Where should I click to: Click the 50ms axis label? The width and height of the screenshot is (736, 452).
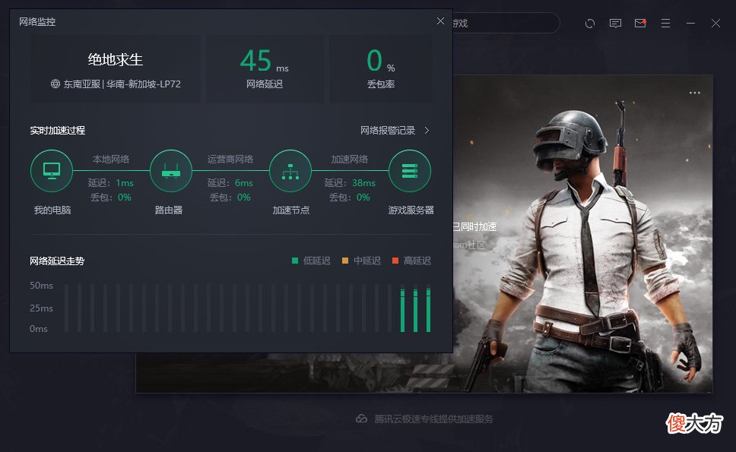tap(41, 285)
